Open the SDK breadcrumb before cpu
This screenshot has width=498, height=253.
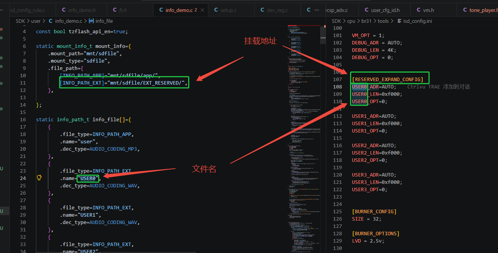[x=337, y=21]
